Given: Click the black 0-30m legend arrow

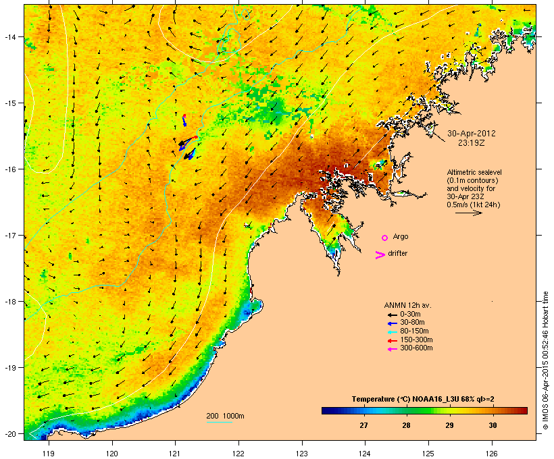Looking at the screenshot, I should 392,315.
